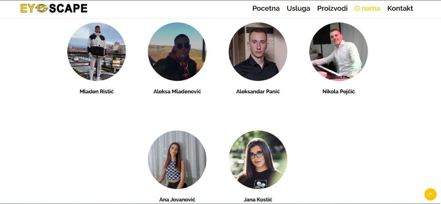Click the EyeScape logo

pos(54,8)
